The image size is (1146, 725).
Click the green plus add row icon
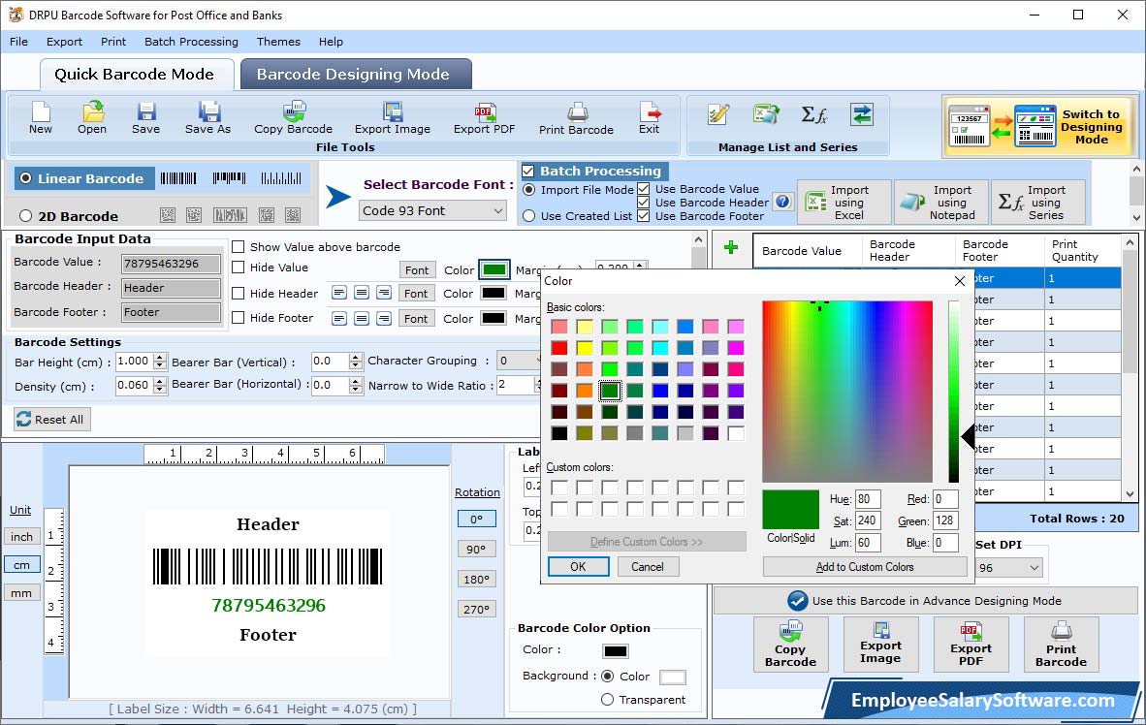(x=731, y=247)
